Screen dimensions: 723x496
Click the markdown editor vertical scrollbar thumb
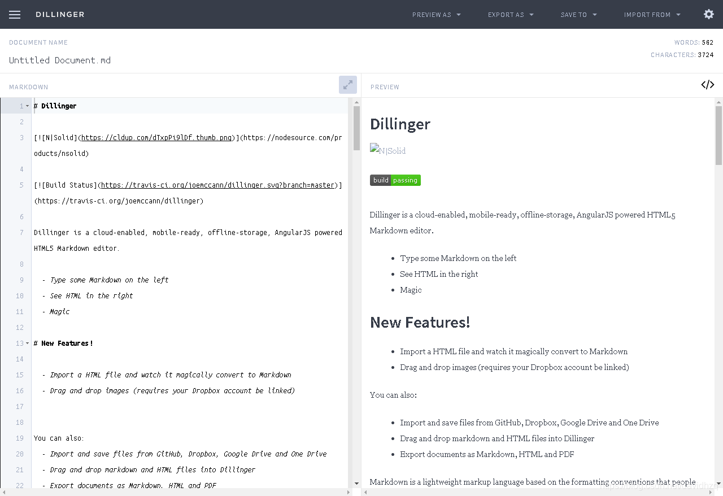[356, 128]
